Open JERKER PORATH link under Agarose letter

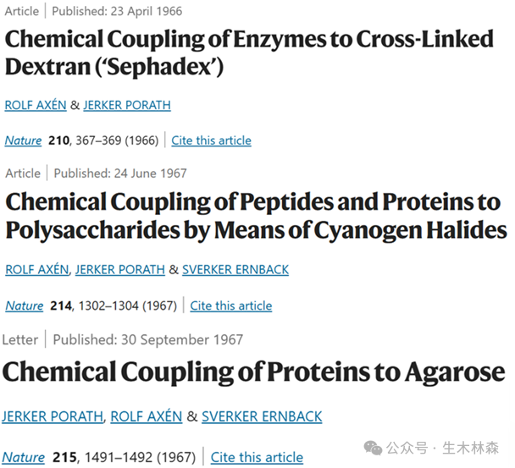click(53, 416)
